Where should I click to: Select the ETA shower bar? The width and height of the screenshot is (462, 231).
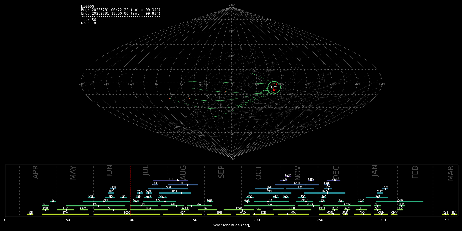coord(65,214)
